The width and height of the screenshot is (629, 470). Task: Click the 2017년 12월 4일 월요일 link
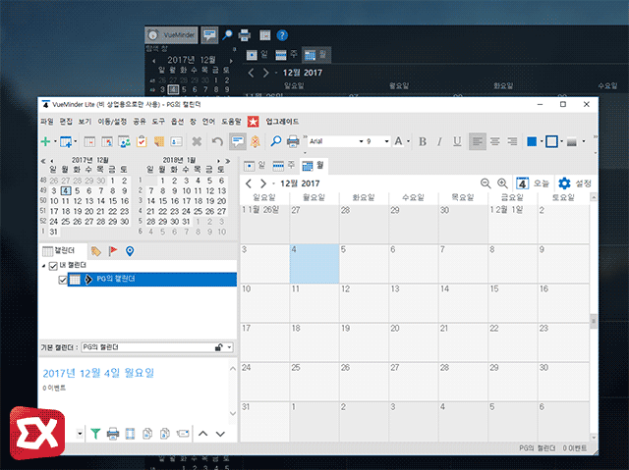pyautogui.click(x=98, y=373)
